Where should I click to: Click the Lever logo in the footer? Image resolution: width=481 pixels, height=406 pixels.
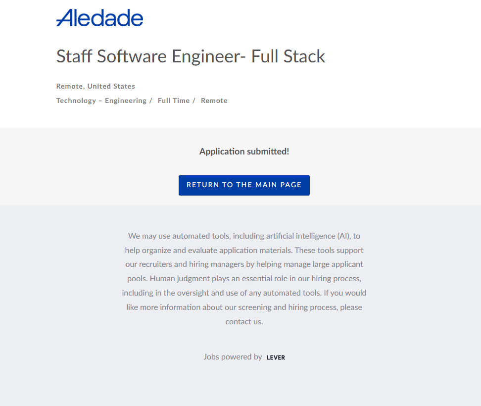(276, 357)
